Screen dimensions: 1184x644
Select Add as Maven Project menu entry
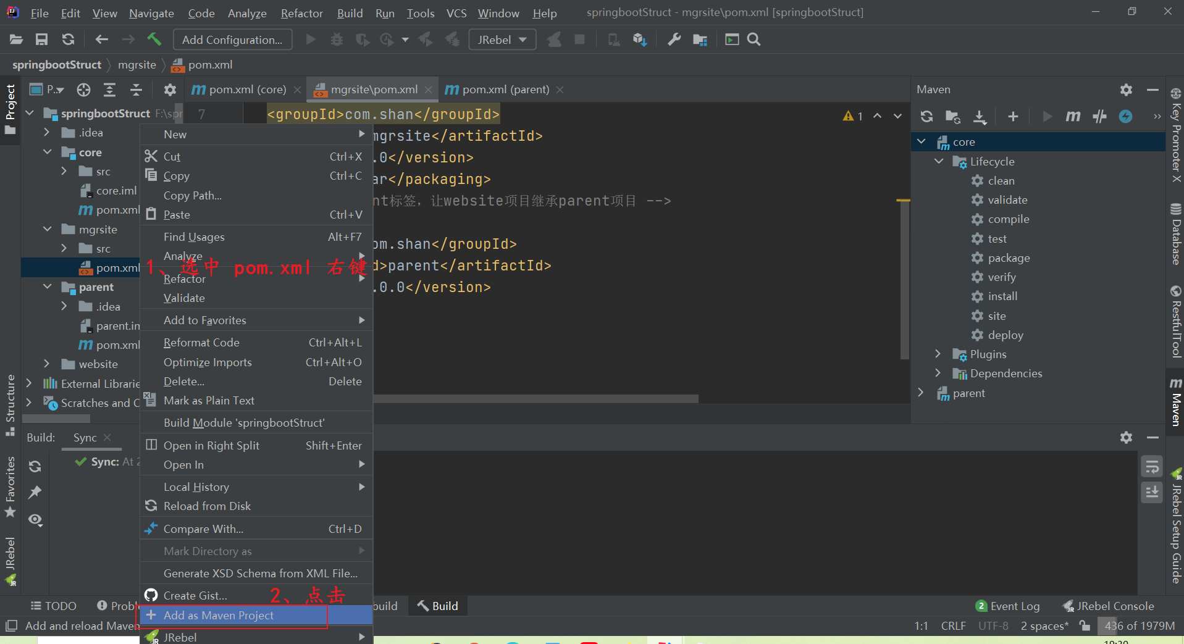[x=256, y=615]
